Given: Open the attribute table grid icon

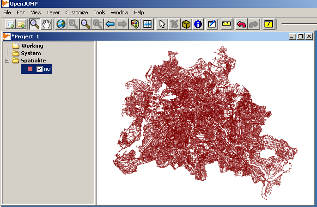Looking at the screenshot, I should (147, 24).
